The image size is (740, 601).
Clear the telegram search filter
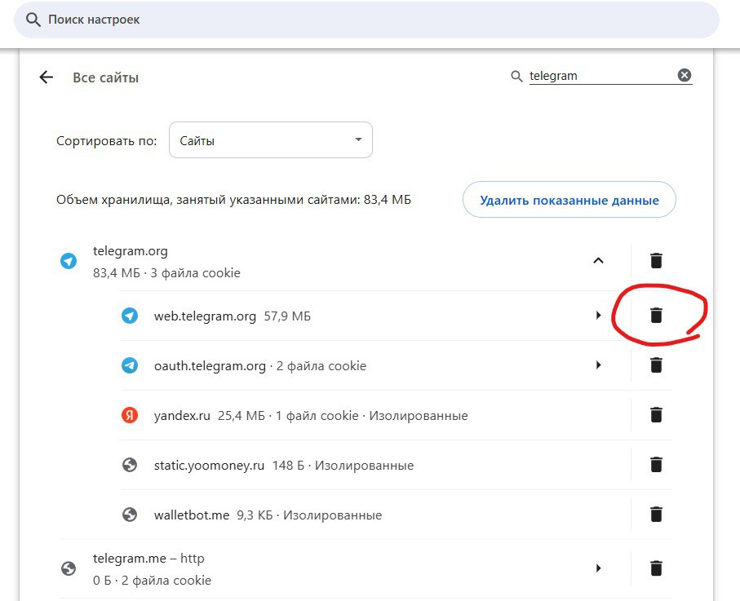pyautogui.click(x=685, y=75)
